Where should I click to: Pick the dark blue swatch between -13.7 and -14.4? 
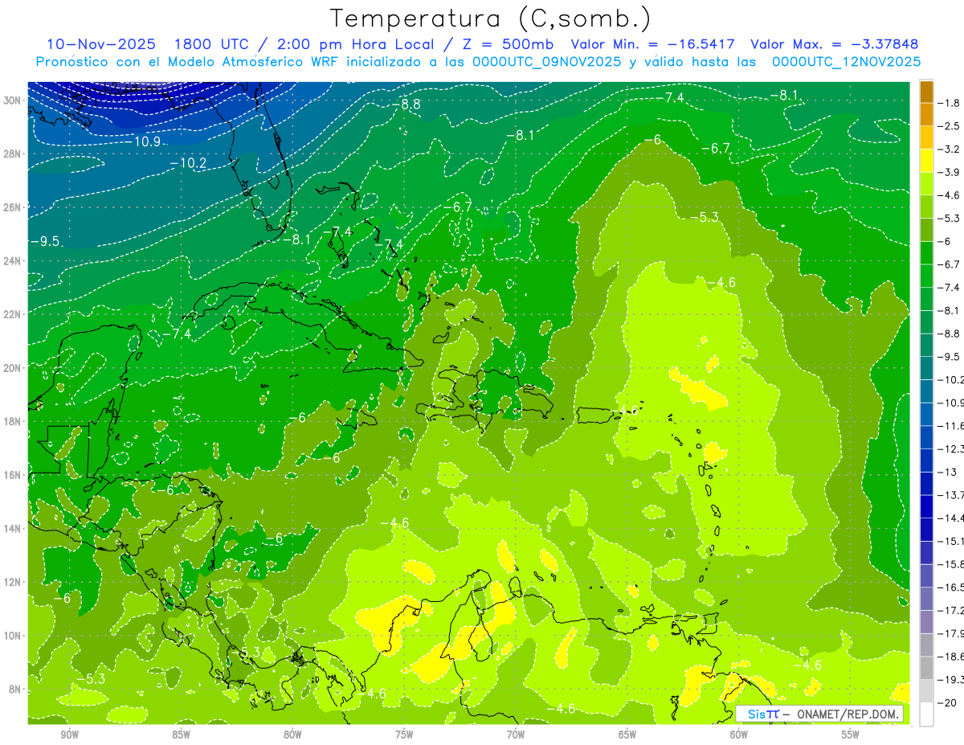point(926,506)
